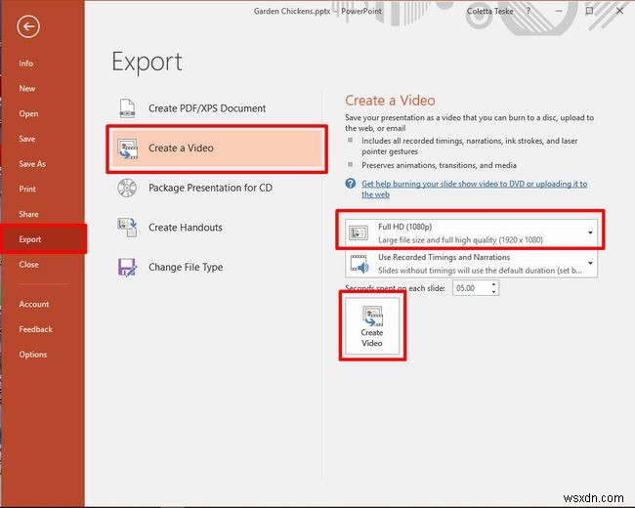Image resolution: width=635 pixels, height=508 pixels.
Task: Decrease seconds spent on each slide
Action: [494, 292]
